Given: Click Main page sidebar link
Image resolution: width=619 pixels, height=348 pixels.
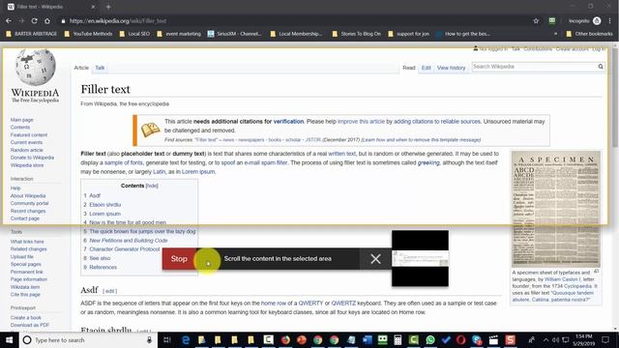Looking at the screenshot, I should click(21, 120).
